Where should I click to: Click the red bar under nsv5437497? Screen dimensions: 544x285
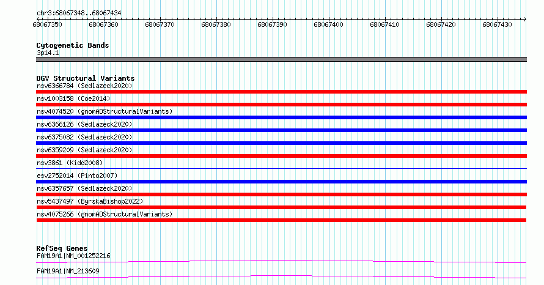tap(281, 207)
